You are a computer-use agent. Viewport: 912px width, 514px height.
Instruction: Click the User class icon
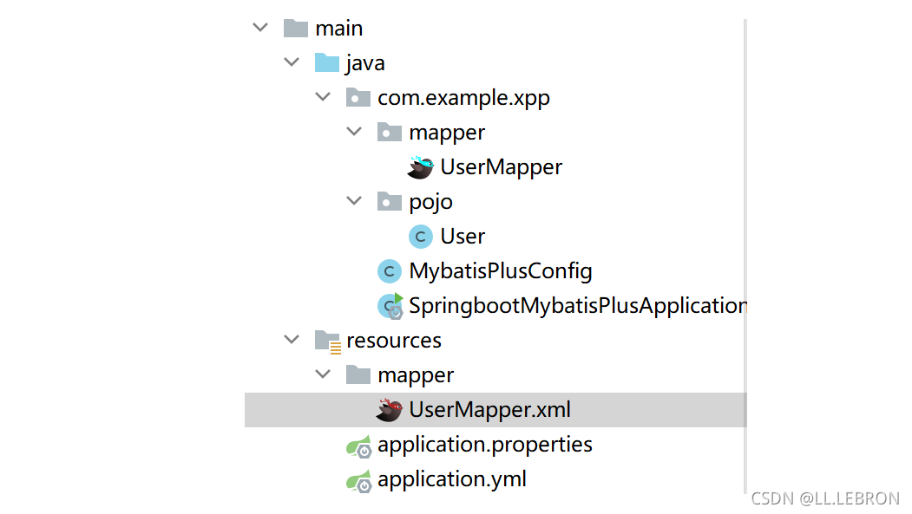(x=421, y=237)
